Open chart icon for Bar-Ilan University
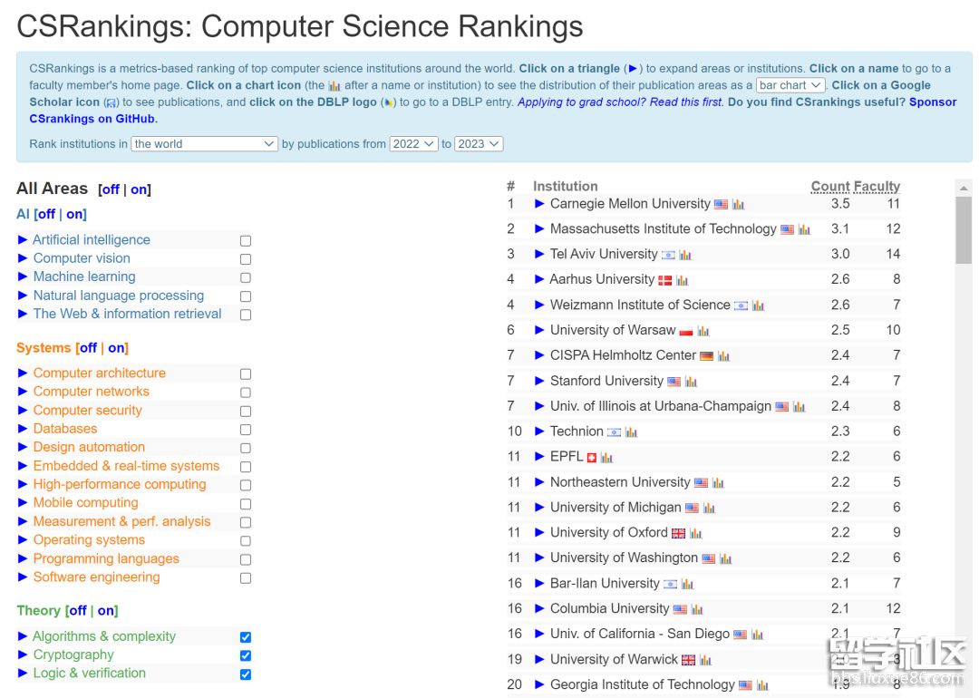The width and height of the screenshot is (979, 698). coord(687,585)
